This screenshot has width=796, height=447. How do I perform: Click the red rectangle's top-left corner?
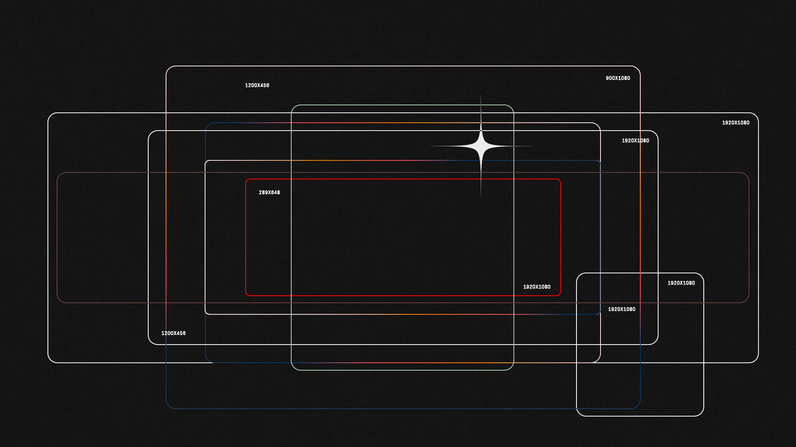(247, 181)
